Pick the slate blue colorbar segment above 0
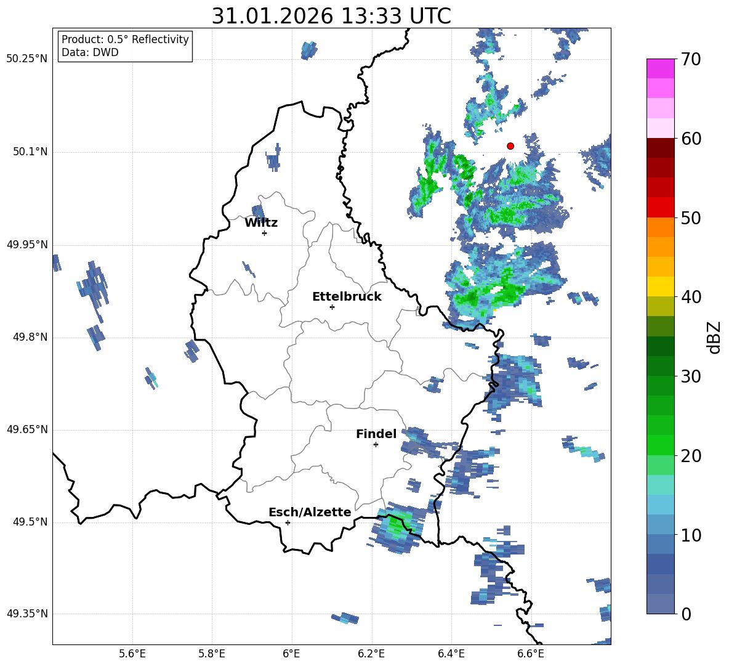Image resolution: width=729 pixels, height=666 pixels. pyautogui.click(x=660, y=604)
